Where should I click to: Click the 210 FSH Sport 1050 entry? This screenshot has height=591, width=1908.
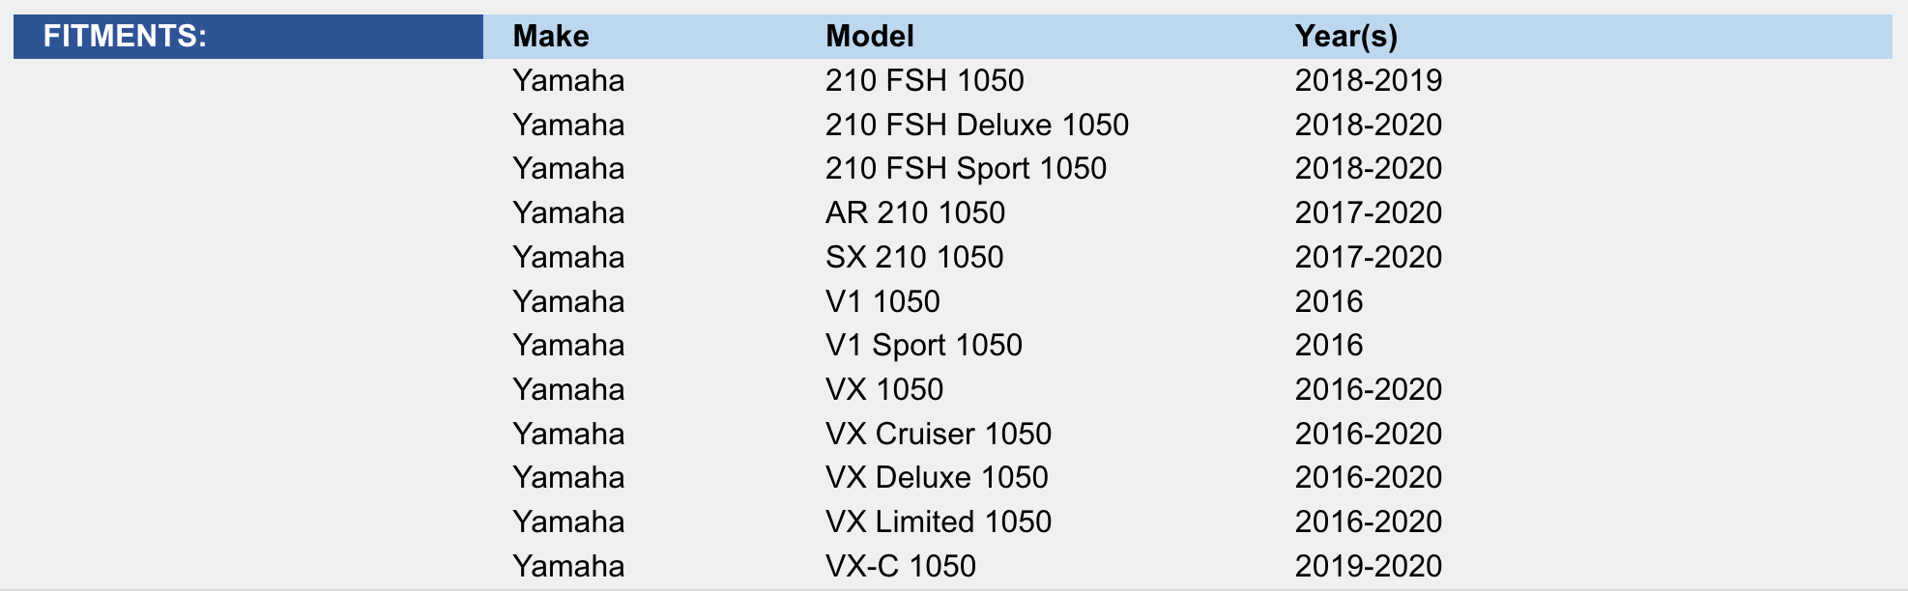tap(966, 168)
